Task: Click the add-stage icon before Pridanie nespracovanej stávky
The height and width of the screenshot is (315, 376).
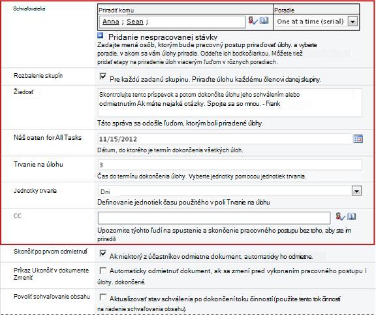Action: [x=101, y=35]
